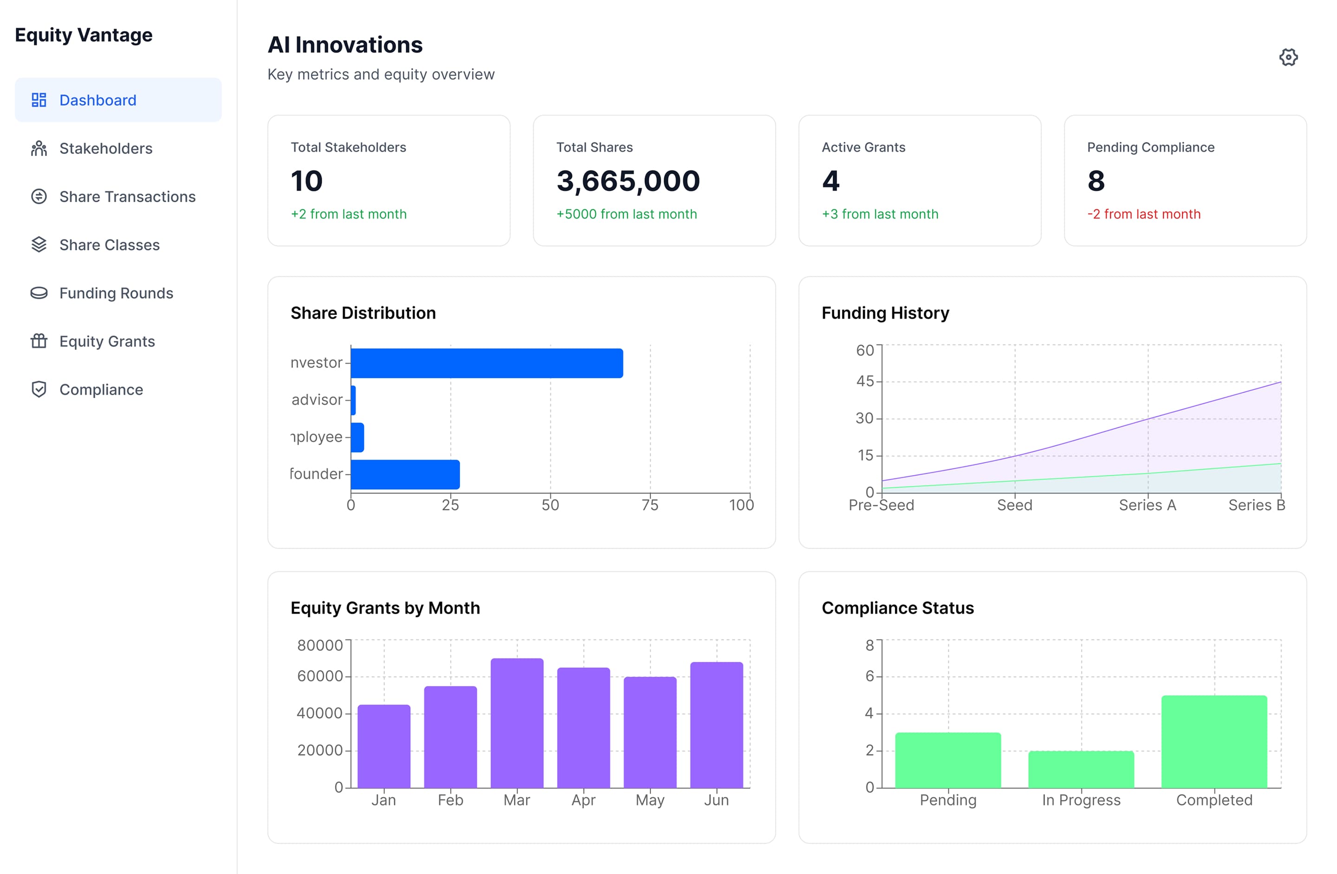The image size is (1337, 874).
Task: Open the Stakeholders menu item
Action: [105, 148]
